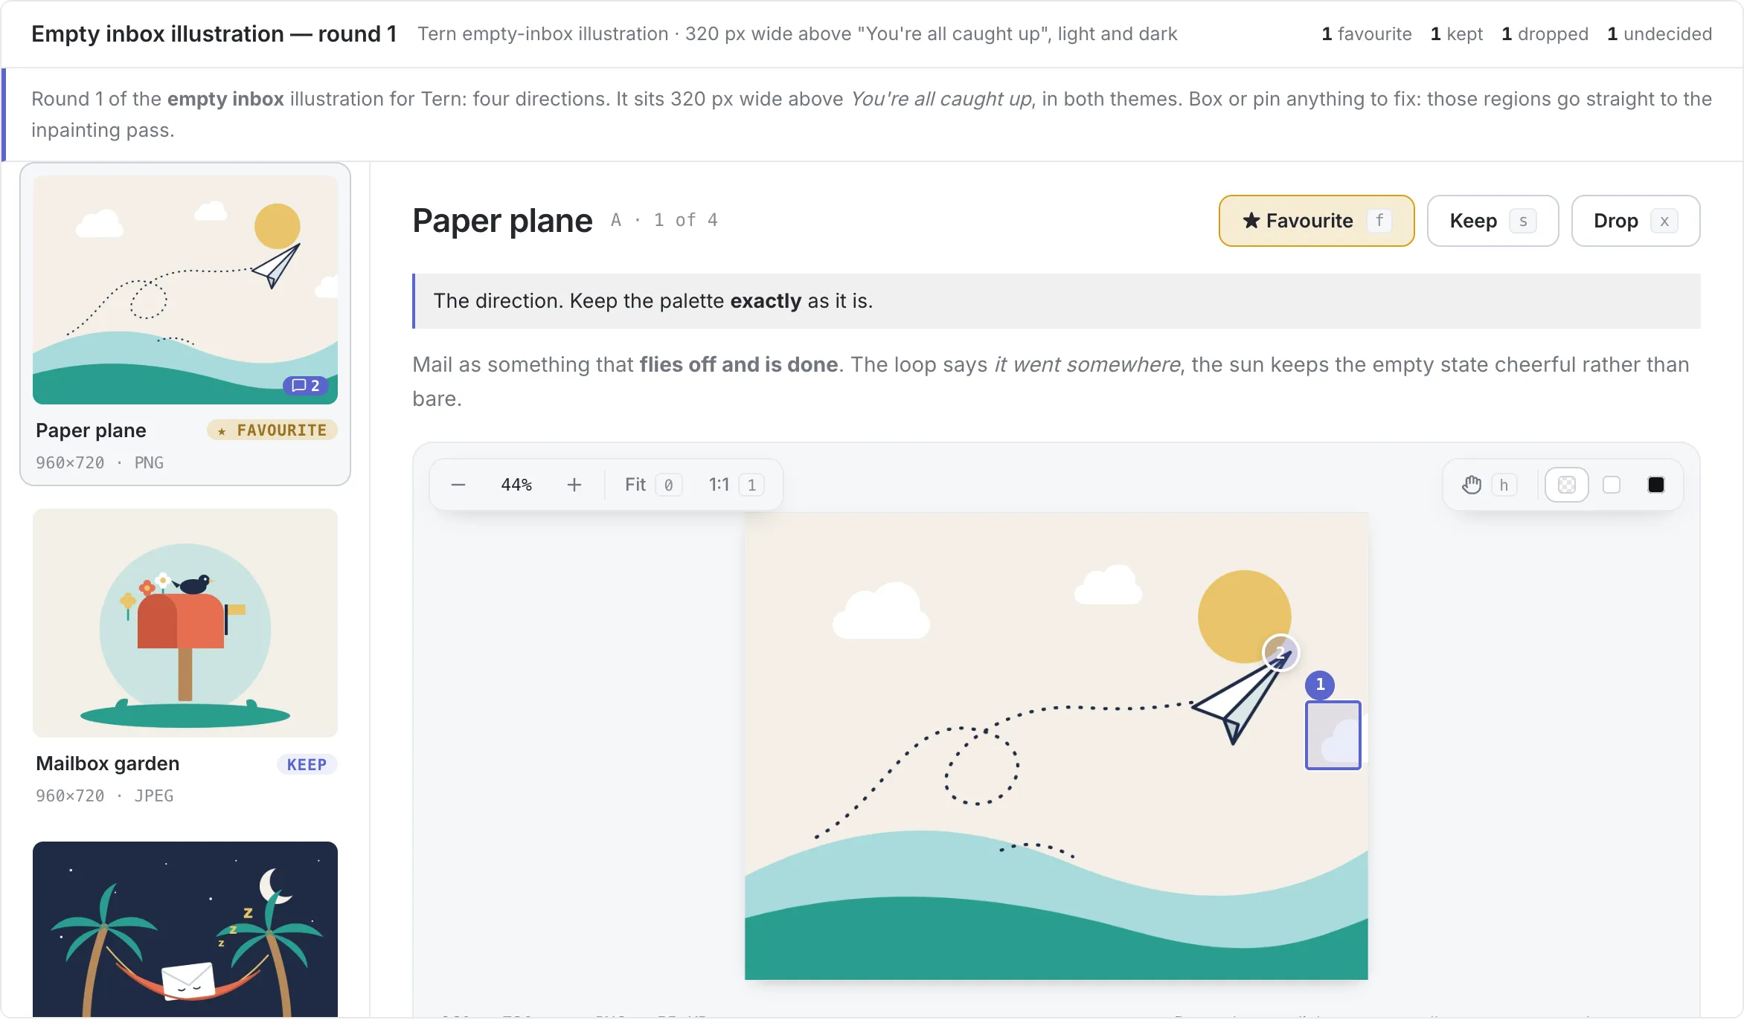Click the 44% zoom level value
Viewport: 1744px width, 1020px height.
click(x=516, y=485)
